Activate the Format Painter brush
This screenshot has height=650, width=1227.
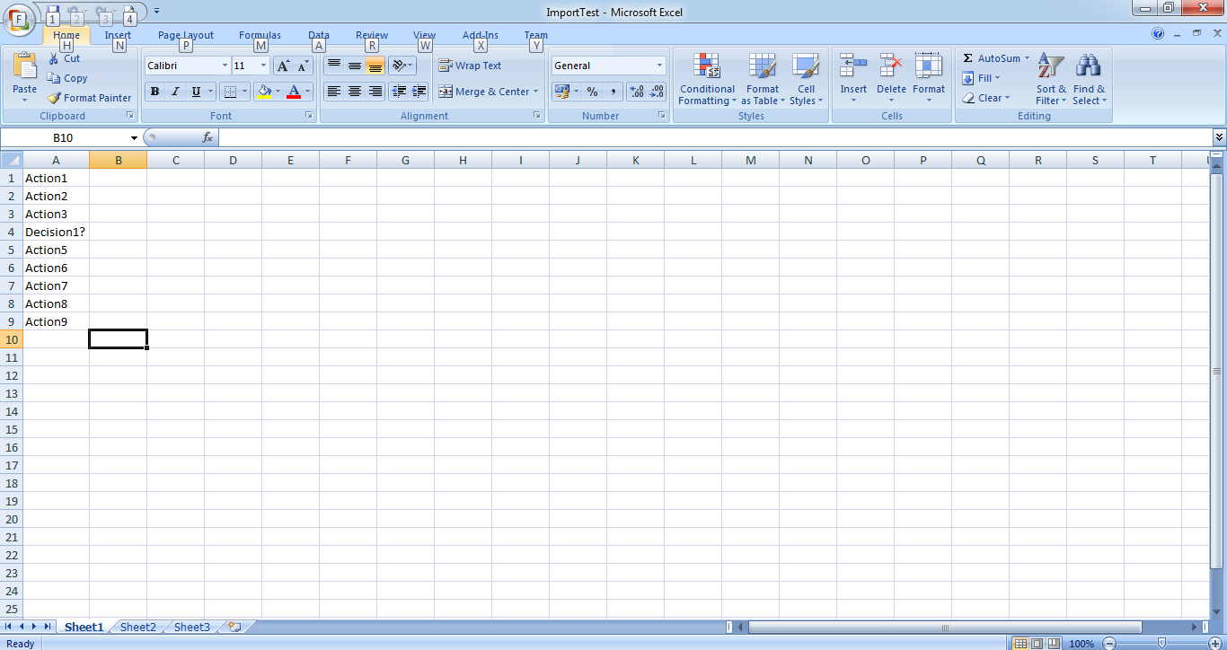(x=89, y=98)
